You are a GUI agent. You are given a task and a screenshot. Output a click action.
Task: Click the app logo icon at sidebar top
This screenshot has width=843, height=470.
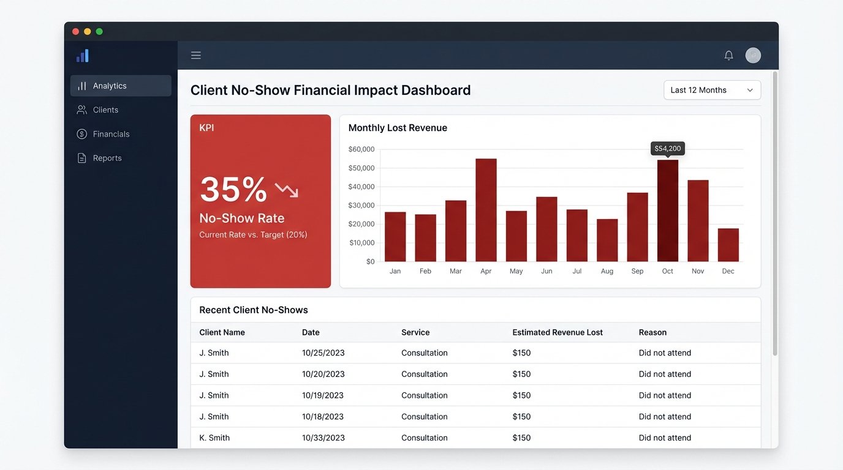pyautogui.click(x=82, y=55)
